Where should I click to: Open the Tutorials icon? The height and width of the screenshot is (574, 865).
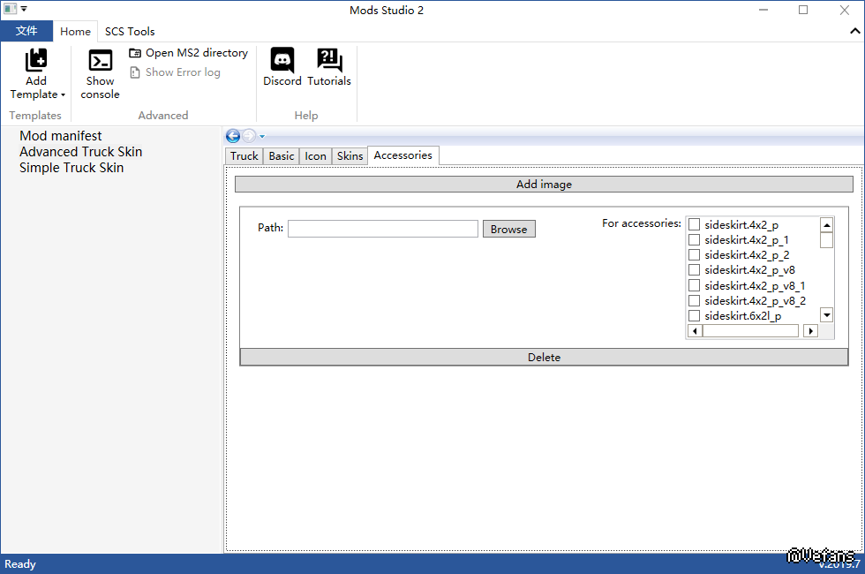329,61
